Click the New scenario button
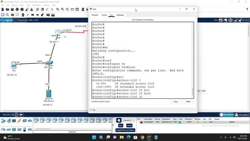The width and height of the screenshot is (250, 141). [x=121, y=125]
